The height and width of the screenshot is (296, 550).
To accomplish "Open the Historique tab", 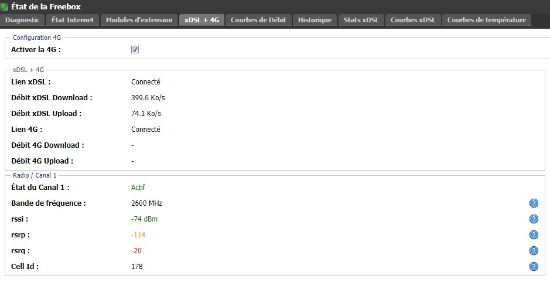I will click(315, 20).
